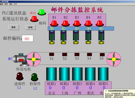Click the PLC通讯状态 label
The width and height of the screenshot is (135, 98).
[x=14, y=13]
